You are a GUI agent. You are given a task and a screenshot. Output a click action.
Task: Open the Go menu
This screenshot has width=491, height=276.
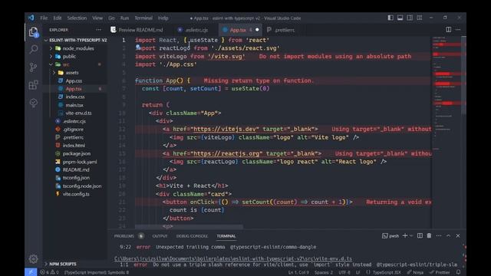(111, 18)
